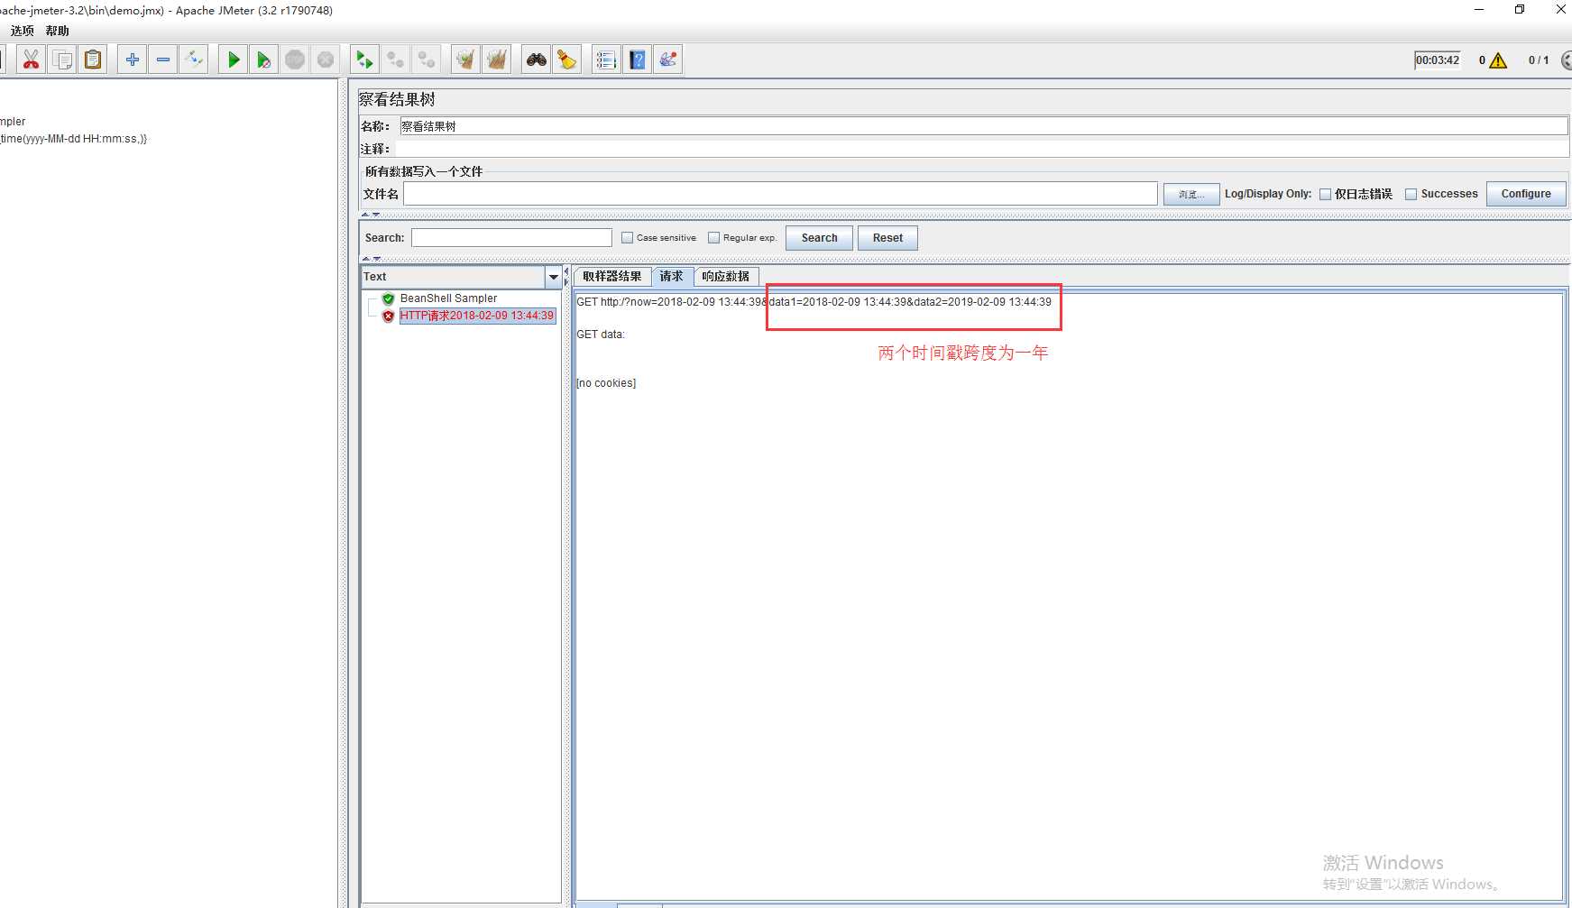Click Remote start all icon
The width and height of the screenshot is (1572, 908).
(x=364, y=60)
